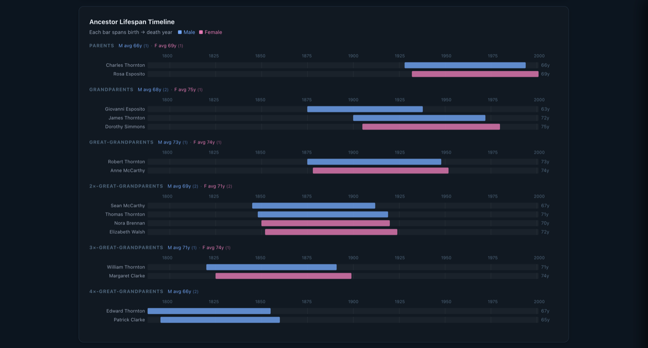Screen dimensions: 648x348
Task: Click Robert Thornton's lifespan bar
Action: (x=374, y=162)
